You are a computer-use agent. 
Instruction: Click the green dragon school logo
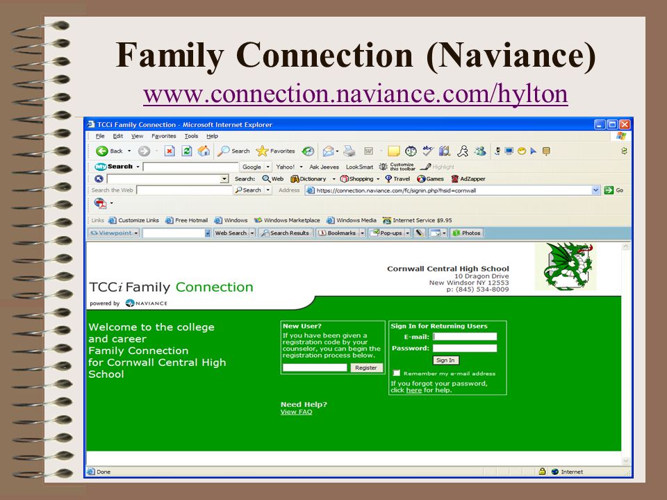pos(566,267)
